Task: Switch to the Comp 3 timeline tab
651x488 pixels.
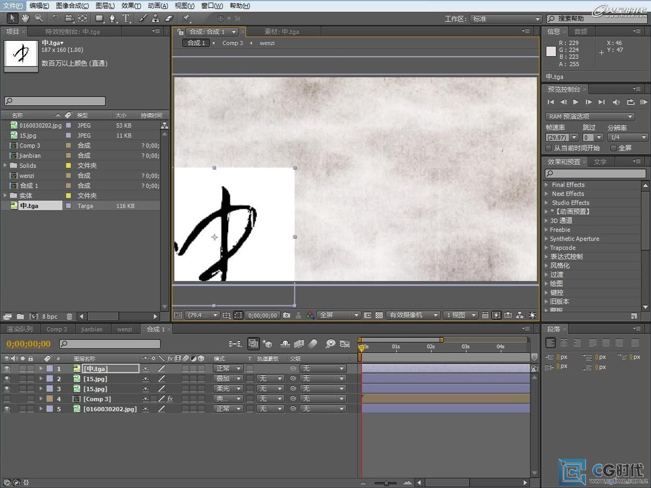Action: [x=57, y=329]
